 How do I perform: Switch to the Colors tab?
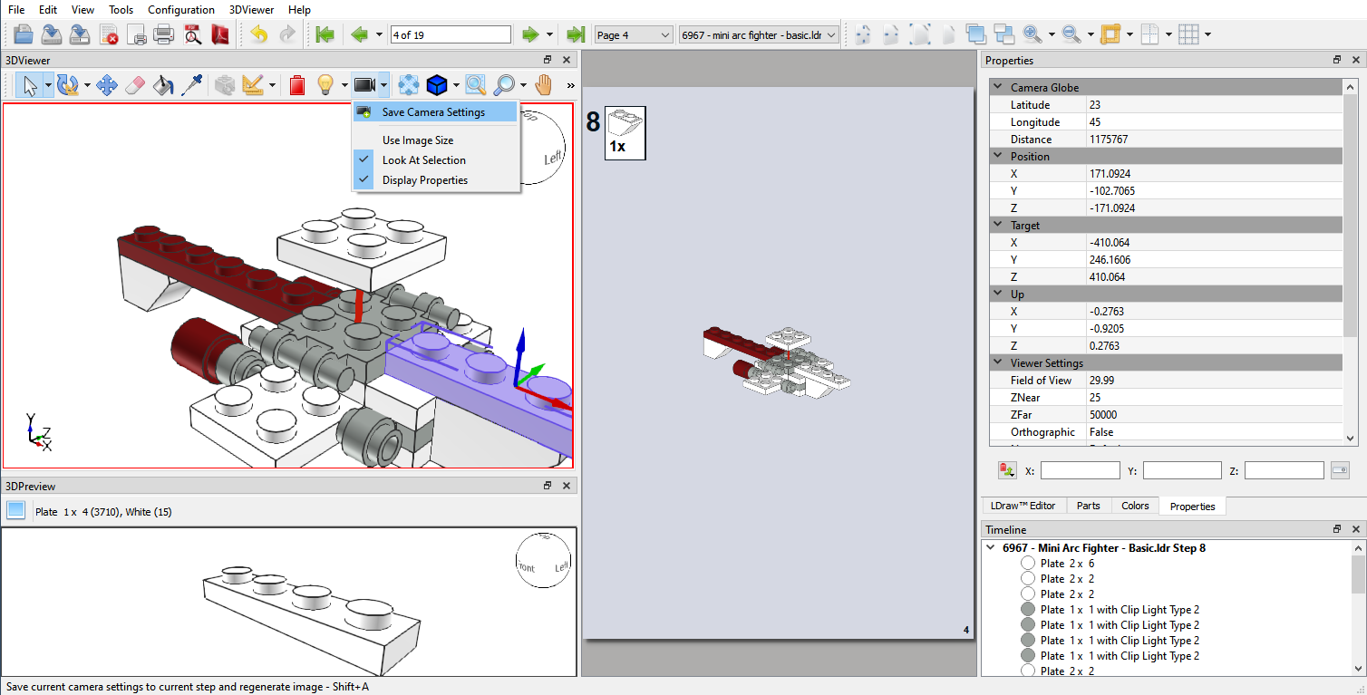click(x=1135, y=506)
